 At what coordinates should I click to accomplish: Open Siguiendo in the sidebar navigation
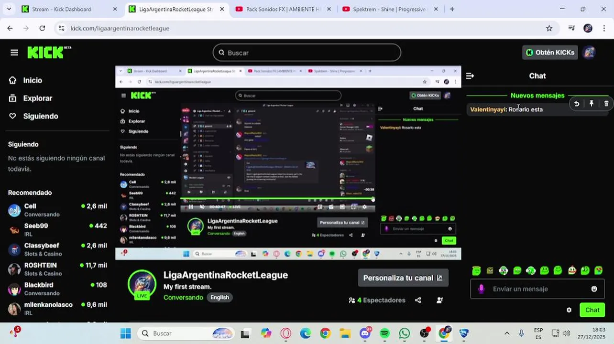coord(40,116)
